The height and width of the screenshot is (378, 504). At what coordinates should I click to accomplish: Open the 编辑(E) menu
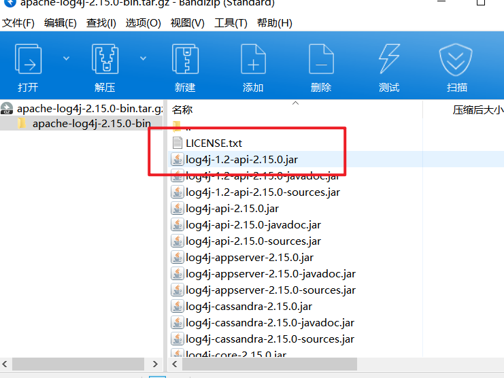coord(60,23)
